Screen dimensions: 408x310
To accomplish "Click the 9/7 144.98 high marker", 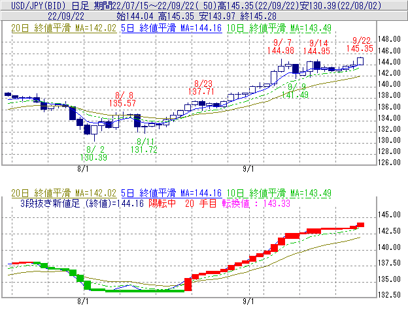I will [280, 46].
